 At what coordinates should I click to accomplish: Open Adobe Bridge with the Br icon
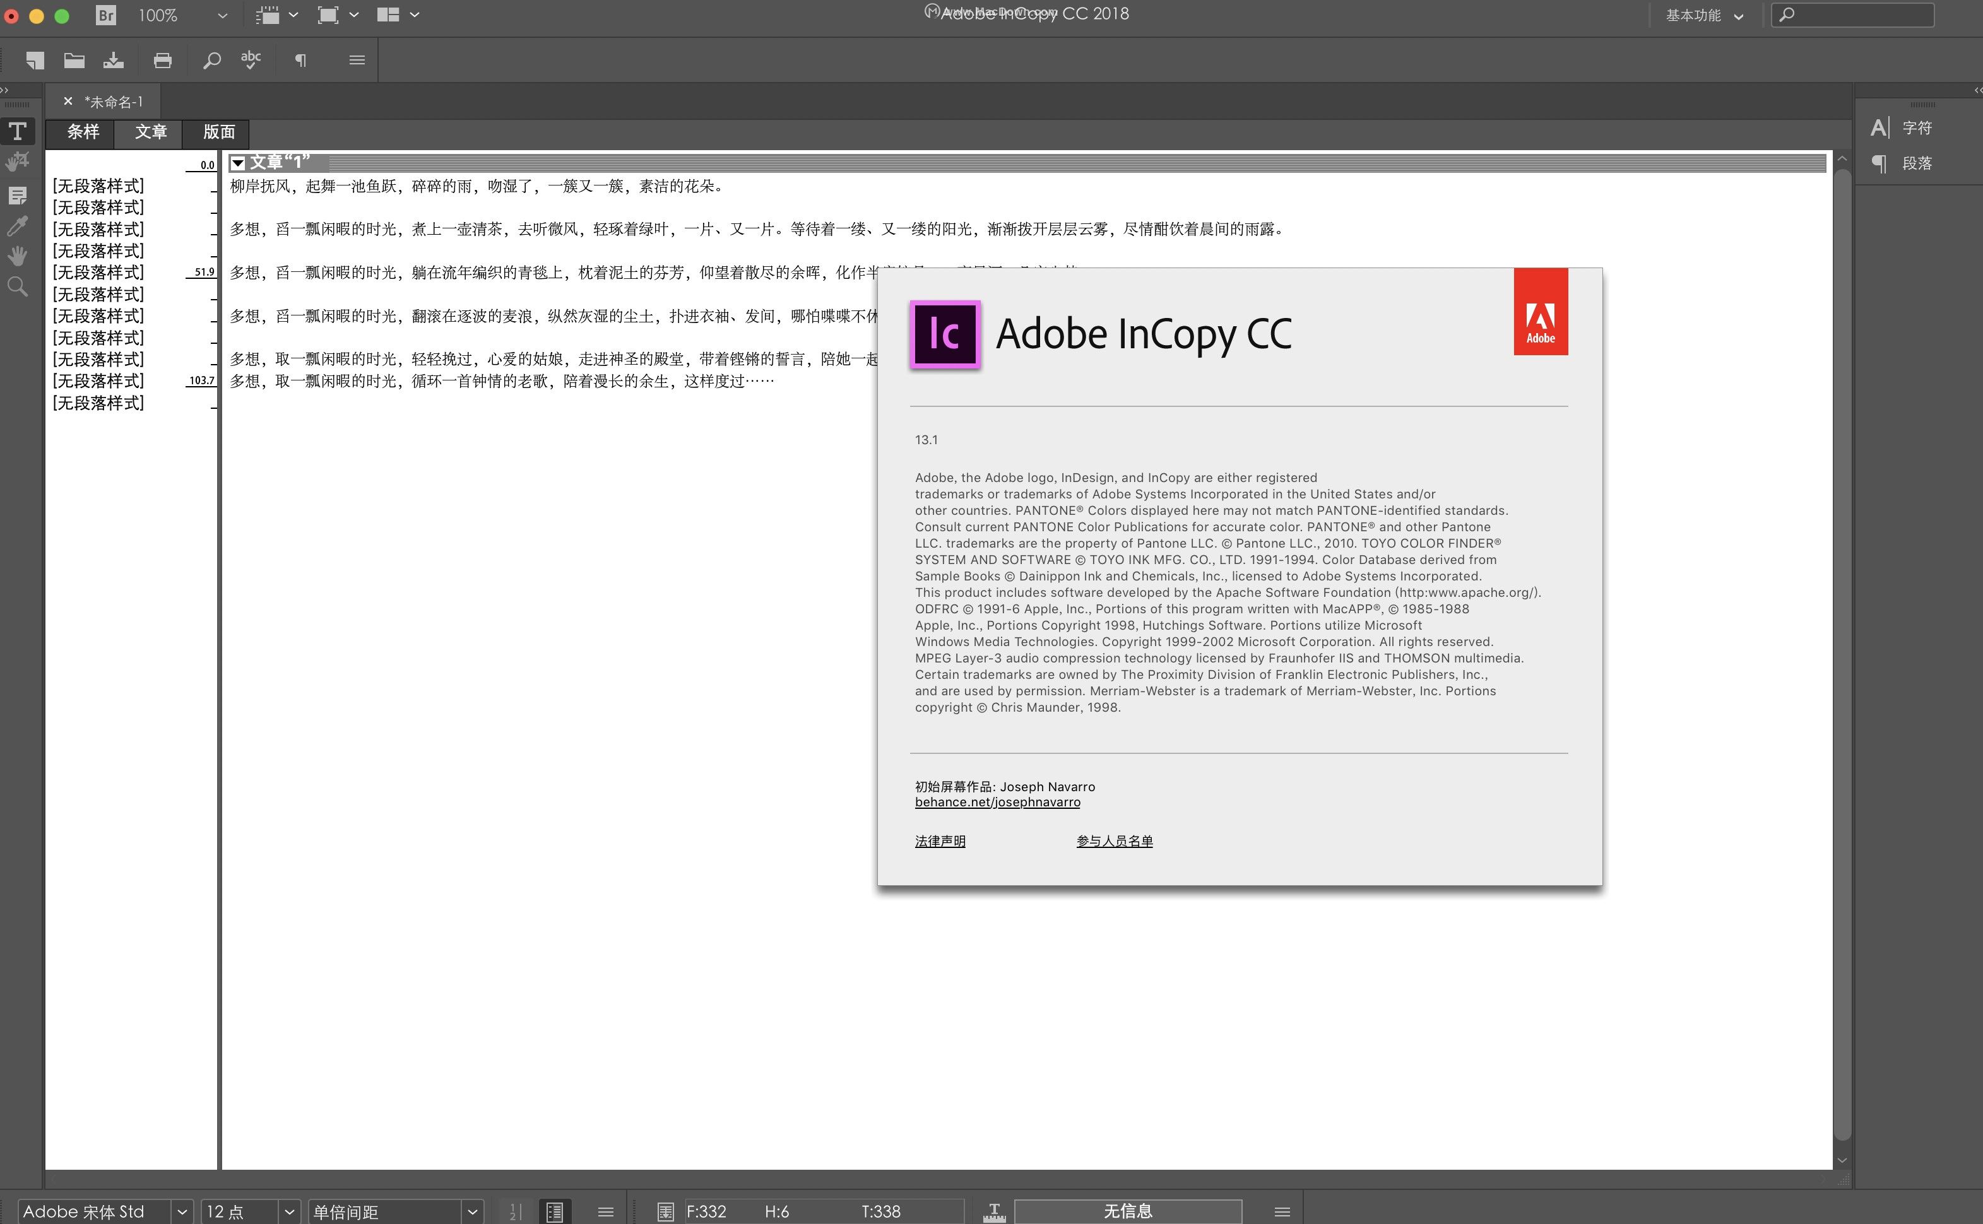[x=105, y=15]
